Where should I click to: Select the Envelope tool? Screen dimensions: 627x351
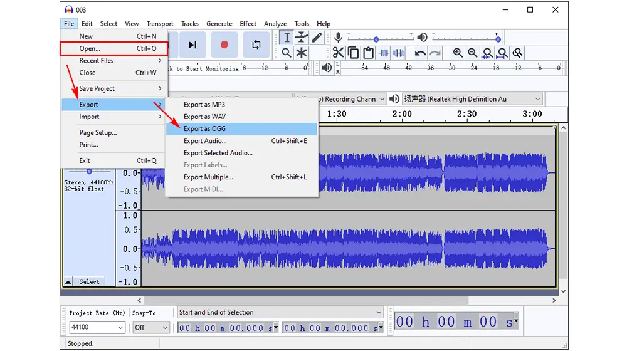click(x=302, y=38)
